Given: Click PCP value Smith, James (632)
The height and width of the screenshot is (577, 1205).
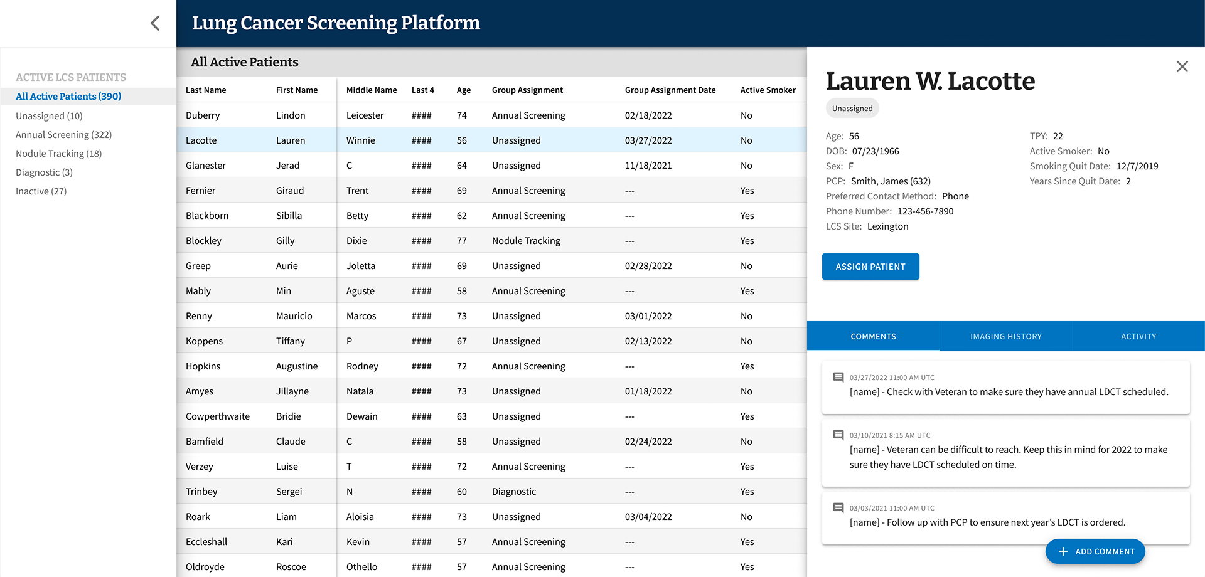Looking at the screenshot, I should click(891, 181).
